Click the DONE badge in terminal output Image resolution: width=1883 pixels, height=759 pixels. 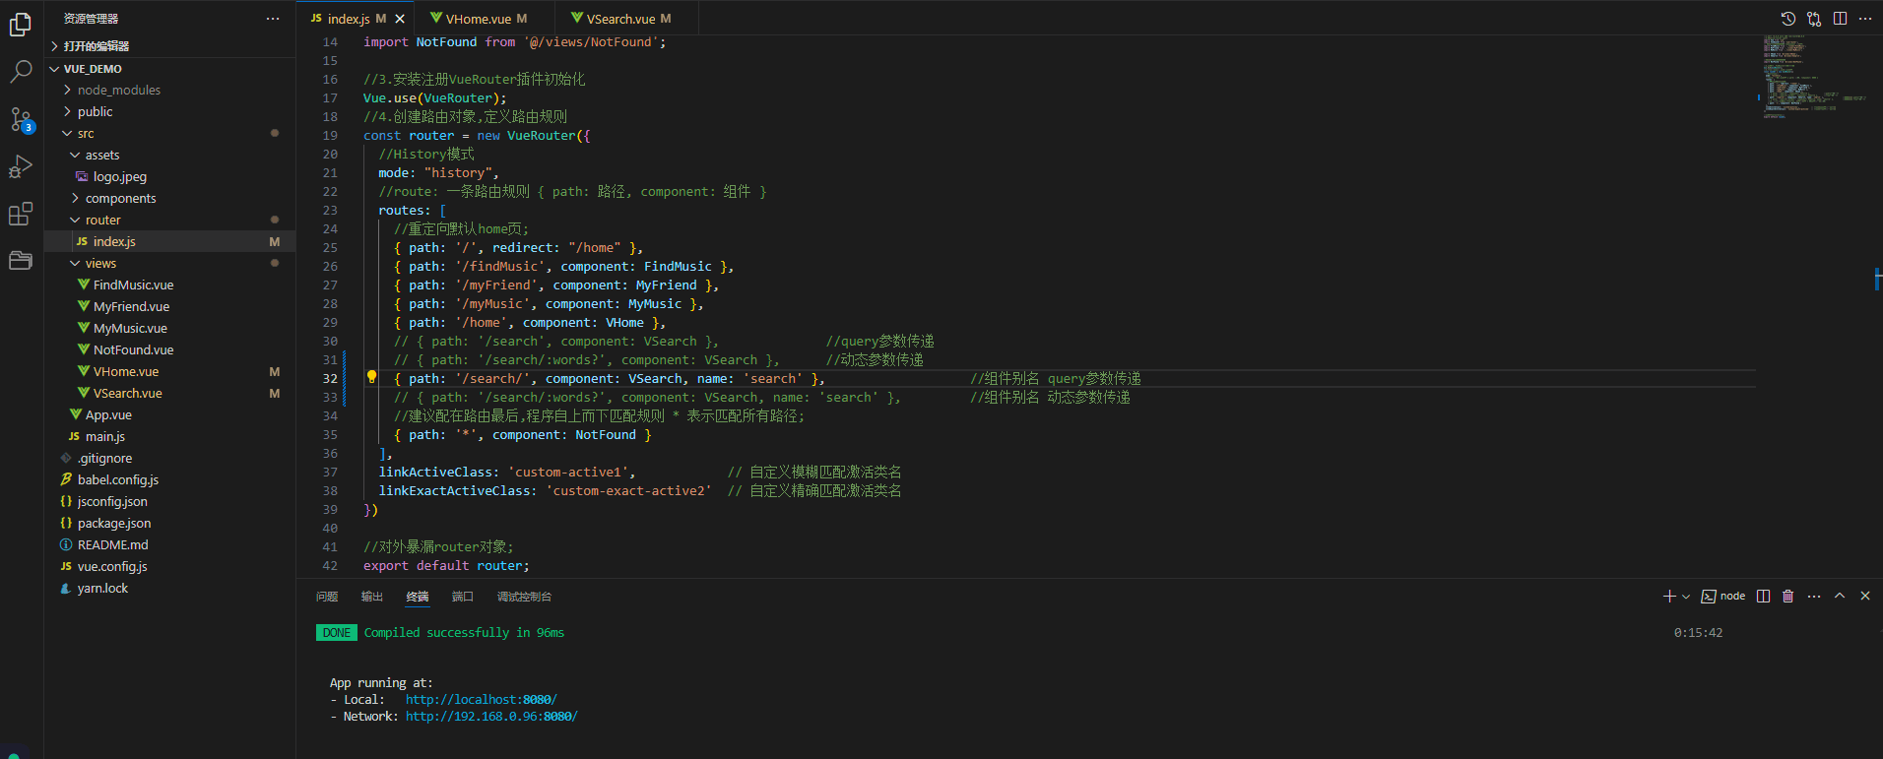click(337, 633)
